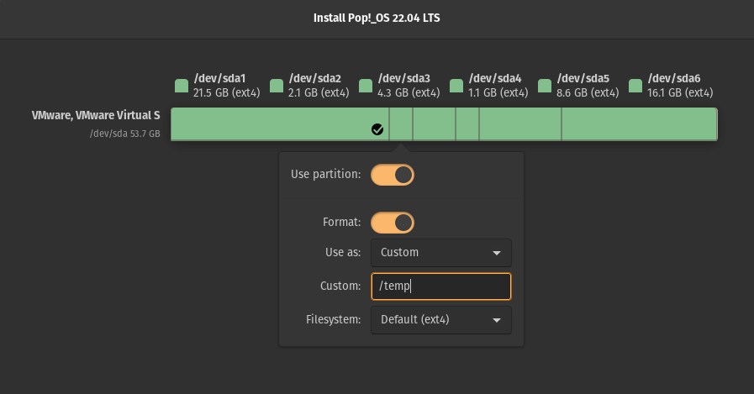Click the /dev/sda5 legend color icon
The image size is (754, 394).
click(545, 86)
